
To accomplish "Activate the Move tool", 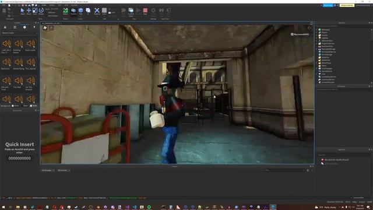I will coord(29,11).
